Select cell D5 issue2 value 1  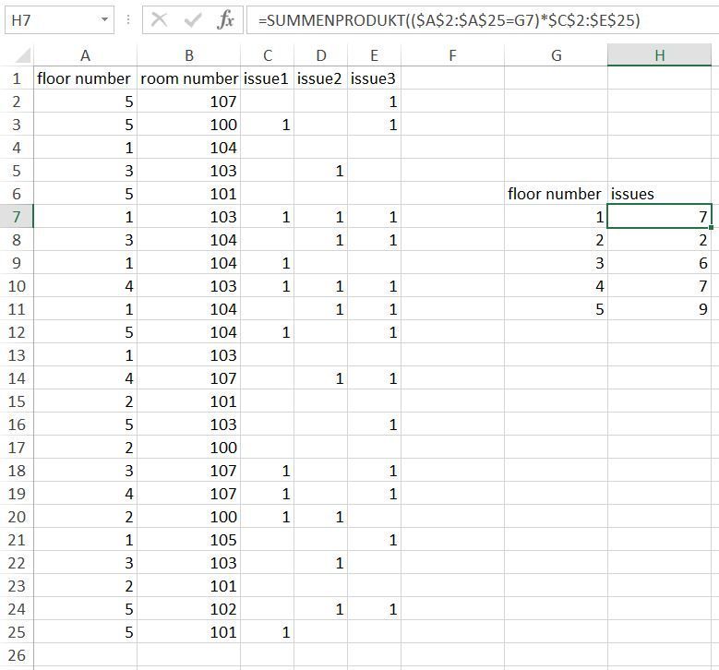[x=321, y=171]
